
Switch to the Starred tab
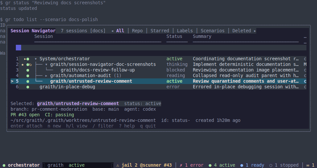click(160, 31)
